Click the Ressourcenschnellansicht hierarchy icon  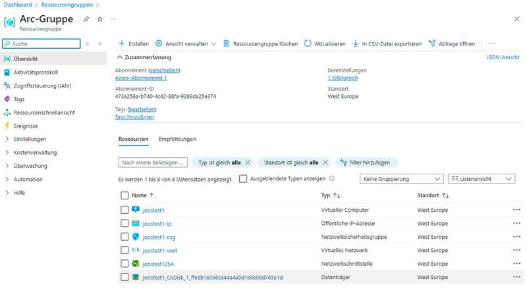point(7,113)
